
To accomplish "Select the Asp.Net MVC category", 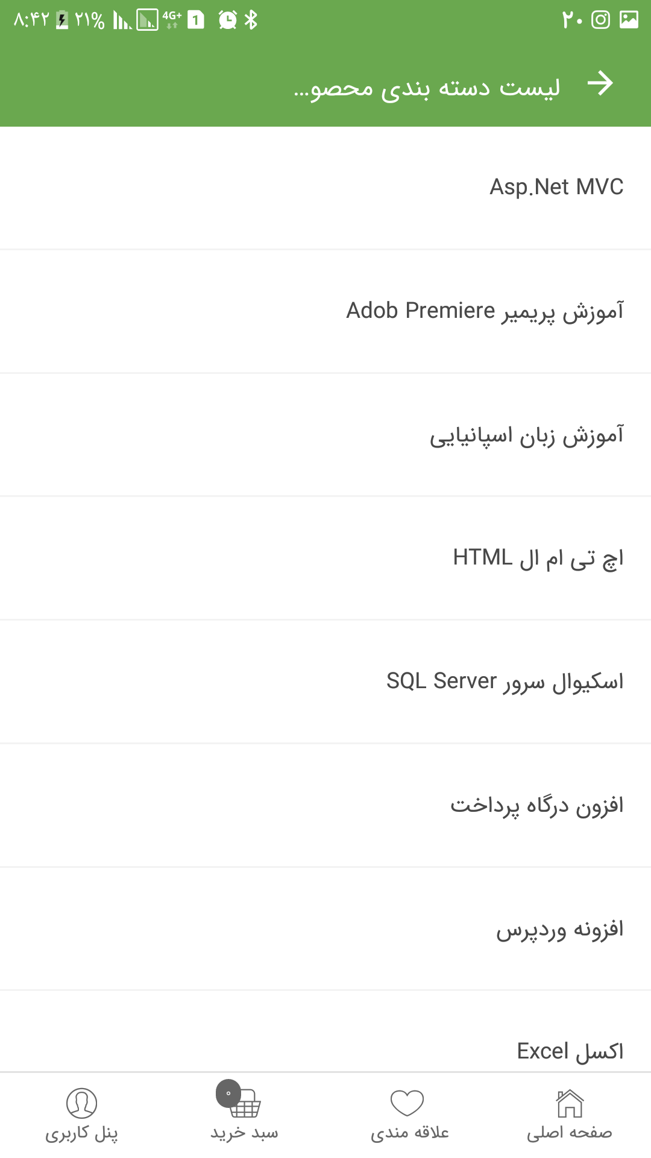I will (556, 187).
